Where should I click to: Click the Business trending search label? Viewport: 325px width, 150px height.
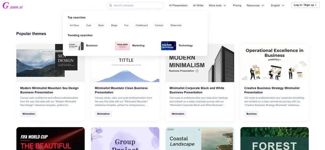click(x=92, y=46)
